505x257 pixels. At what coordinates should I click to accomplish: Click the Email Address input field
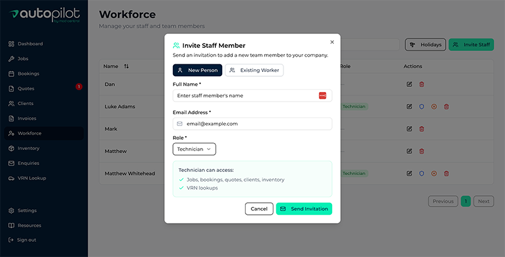pyautogui.click(x=252, y=123)
